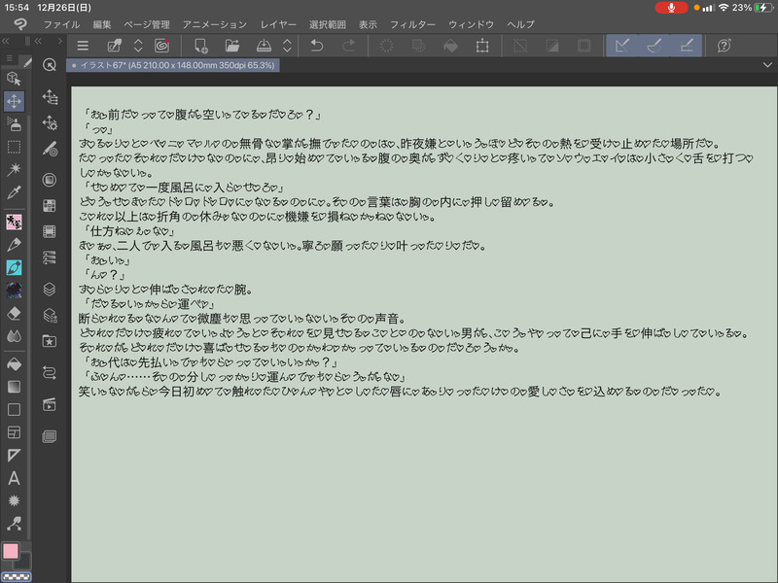The width and height of the screenshot is (778, 583).
Task: Open the Animation Cels palette
Action: coord(50,231)
